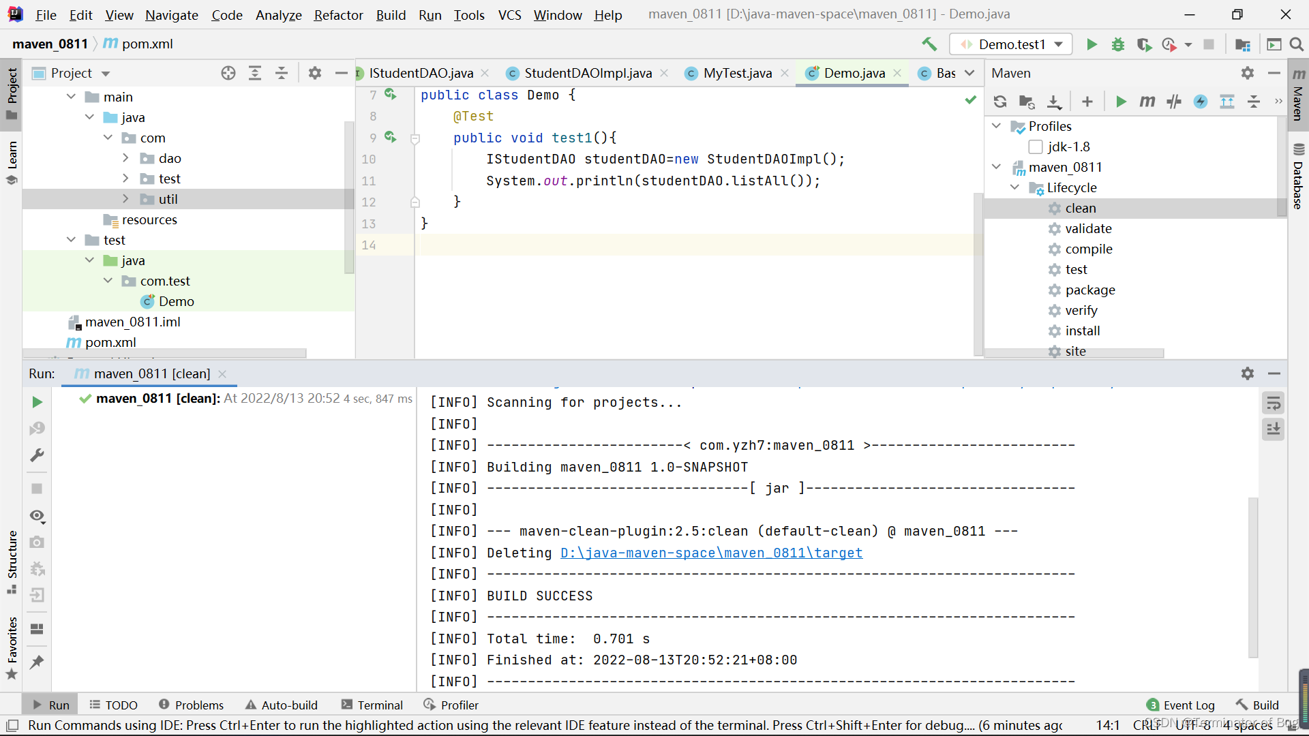1309x736 pixels.
Task: Reload all Maven projects icon
Action: click(x=1000, y=102)
